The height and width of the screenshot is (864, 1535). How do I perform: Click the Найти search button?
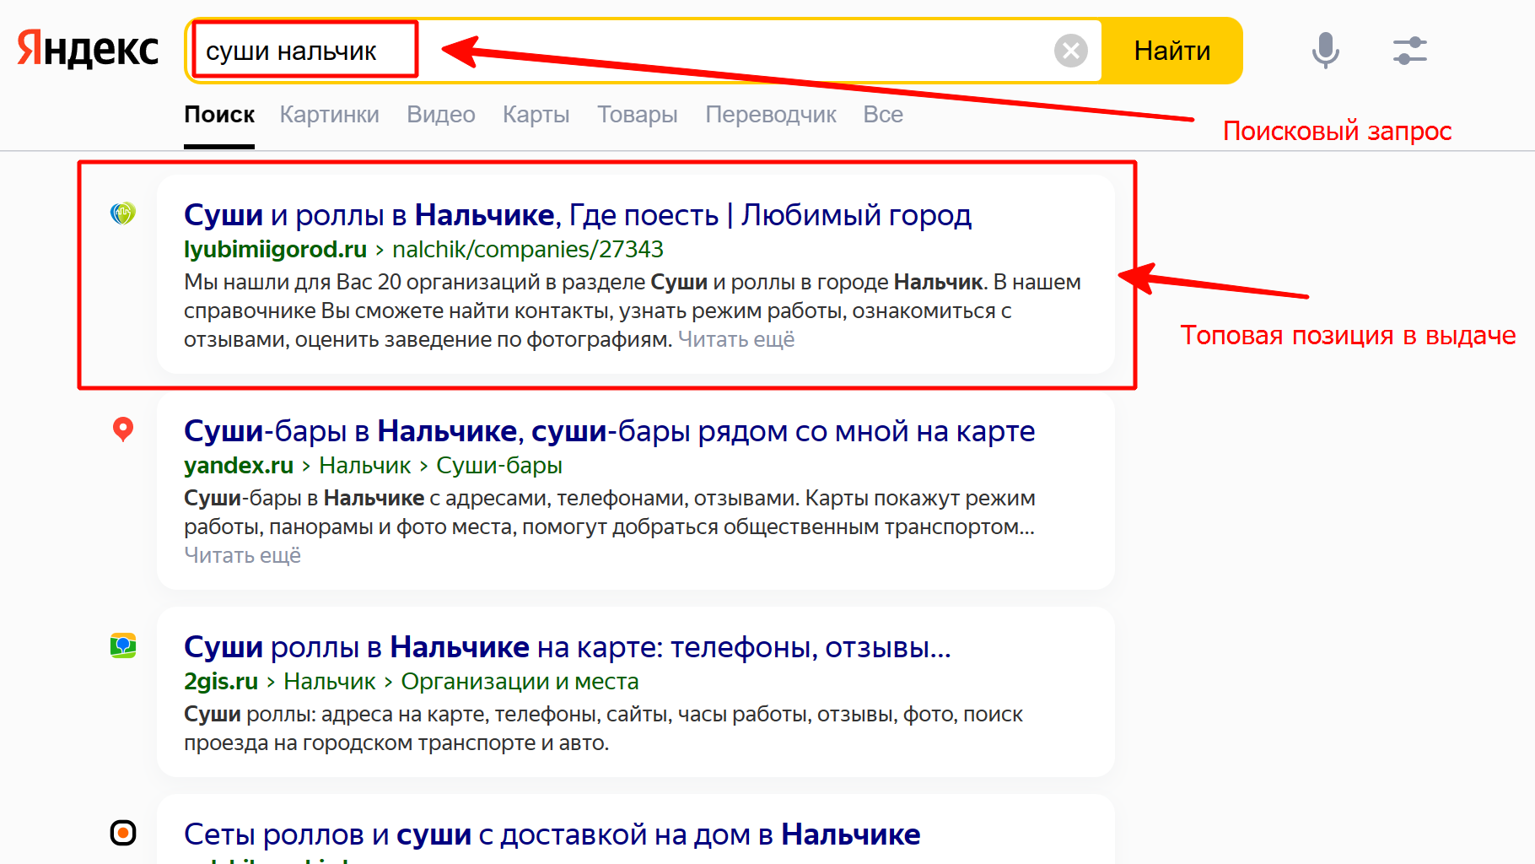tap(1171, 51)
